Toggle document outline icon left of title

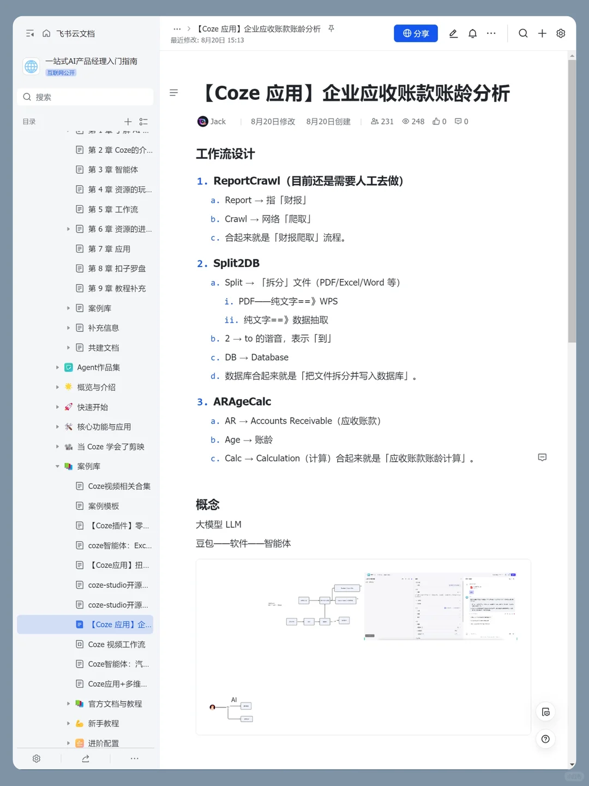click(x=174, y=93)
